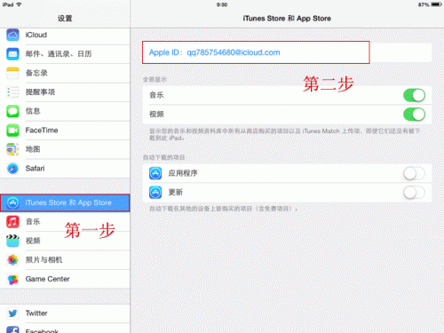
Task: Tap the Notes (备忘录) notepad icon
Action: pos(12,73)
